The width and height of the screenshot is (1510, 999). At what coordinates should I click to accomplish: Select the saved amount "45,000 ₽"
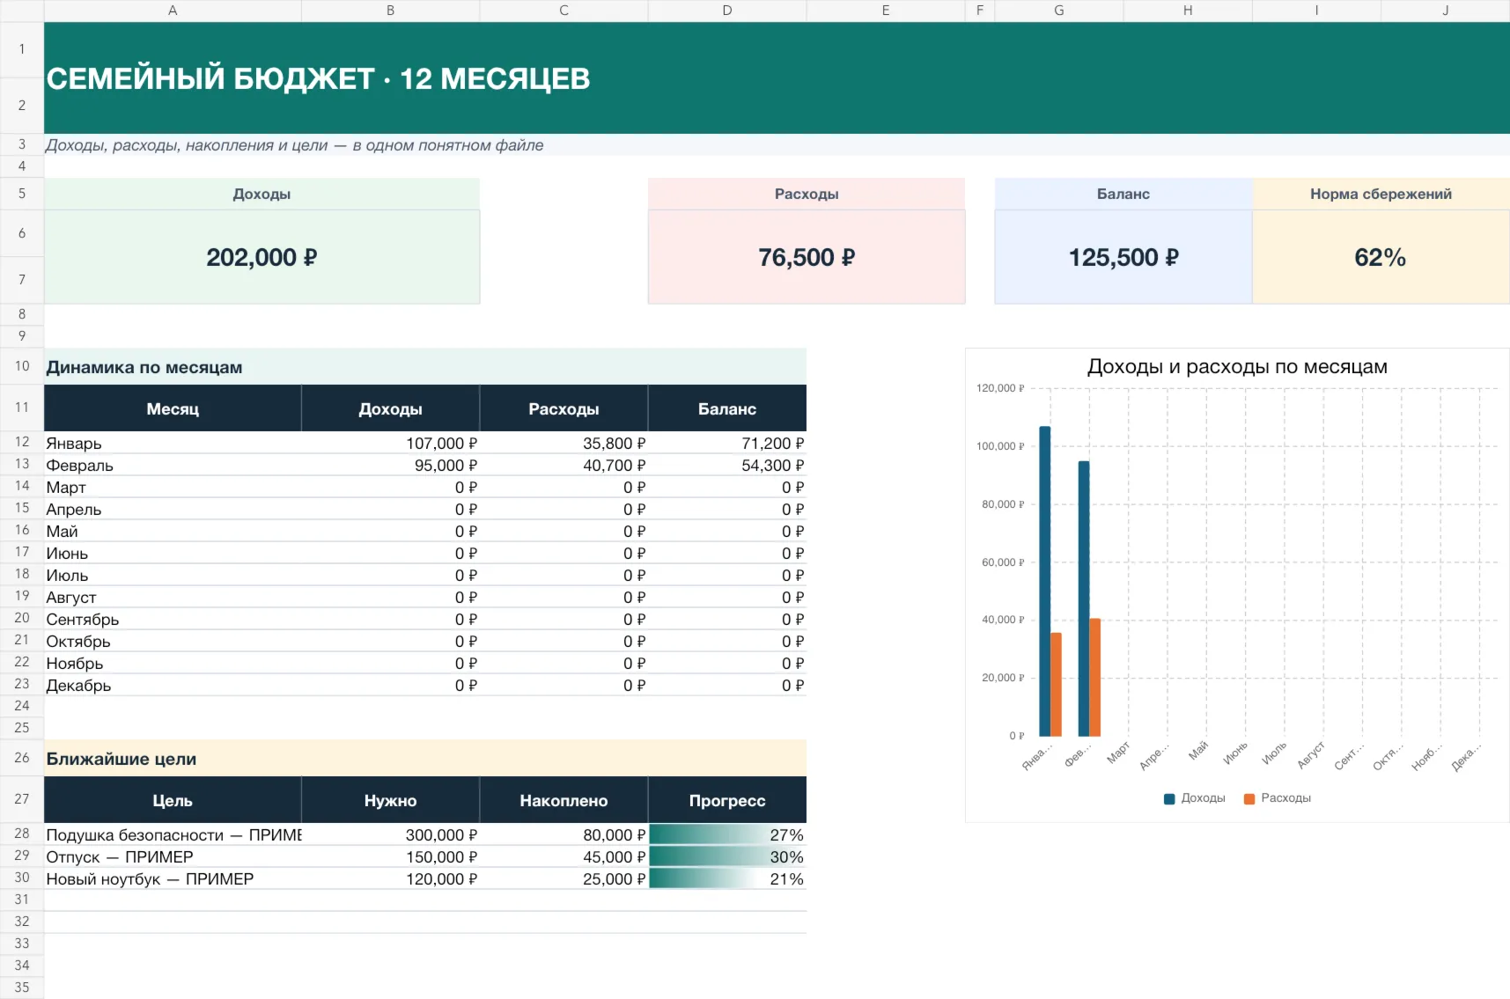point(563,856)
